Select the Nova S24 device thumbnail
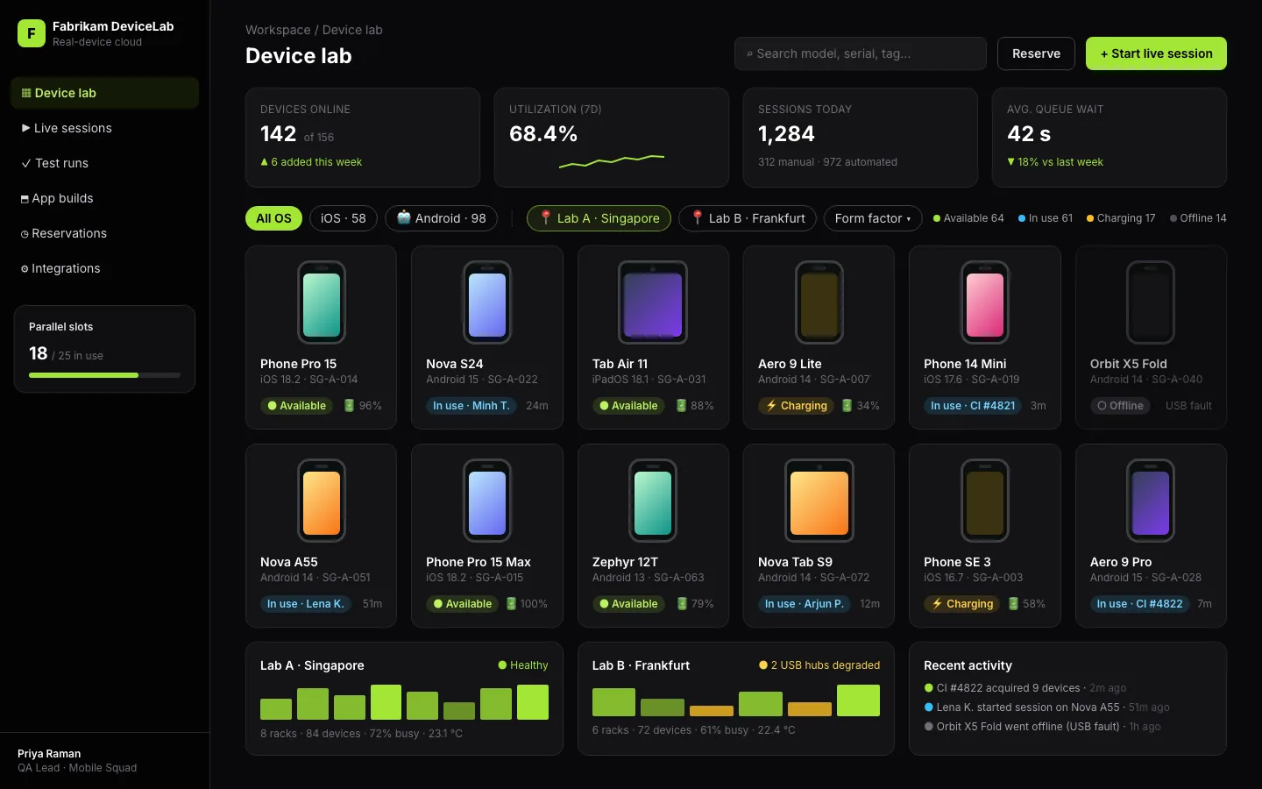Screen dimensions: 1262x789 point(487,303)
